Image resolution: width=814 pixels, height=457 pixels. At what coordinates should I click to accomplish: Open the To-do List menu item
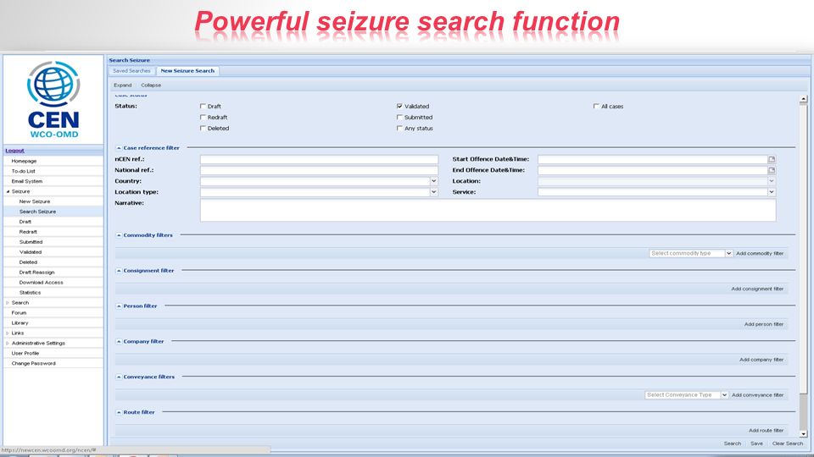point(24,171)
